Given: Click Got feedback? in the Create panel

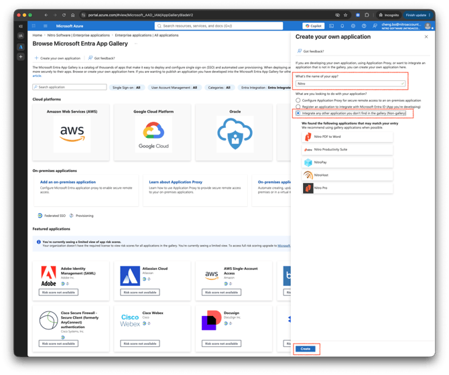Looking at the screenshot, I should [x=311, y=51].
